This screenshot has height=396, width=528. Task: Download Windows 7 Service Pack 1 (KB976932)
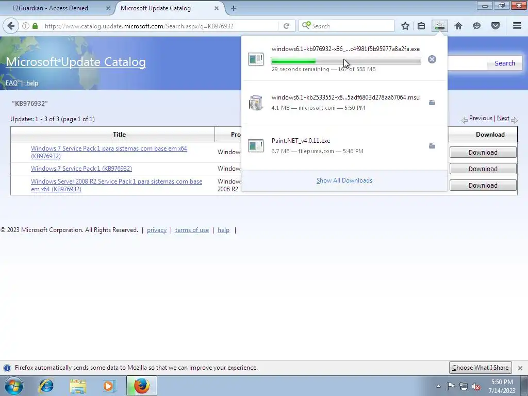pyautogui.click(x=483, y=169)
